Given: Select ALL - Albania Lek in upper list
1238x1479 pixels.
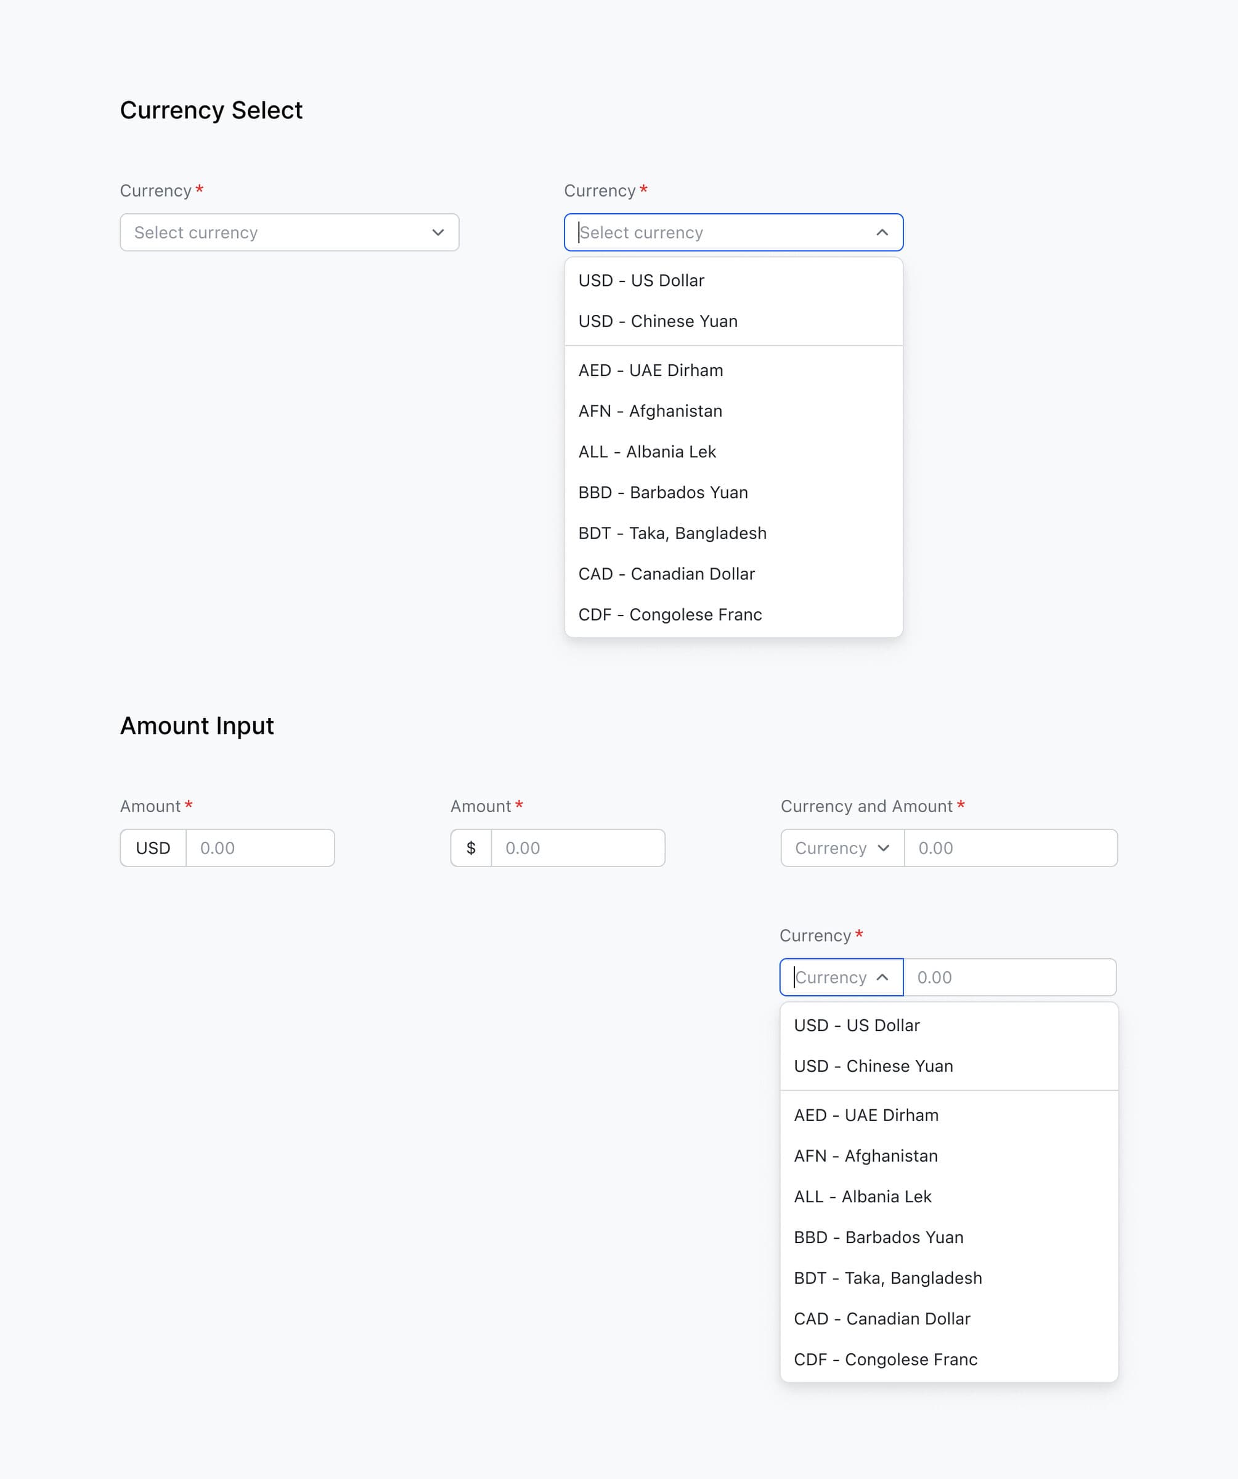Looking at the screenshot, I should [x=647, y=452].
